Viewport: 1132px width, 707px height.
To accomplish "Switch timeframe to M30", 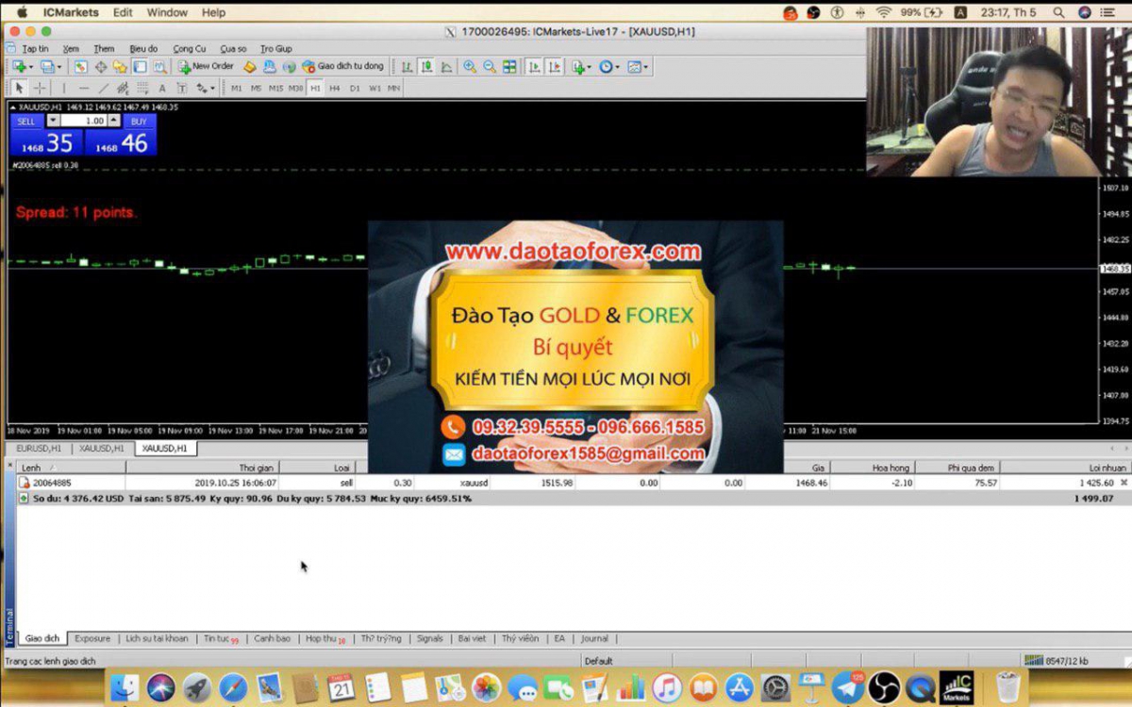I will click(296, 88).
